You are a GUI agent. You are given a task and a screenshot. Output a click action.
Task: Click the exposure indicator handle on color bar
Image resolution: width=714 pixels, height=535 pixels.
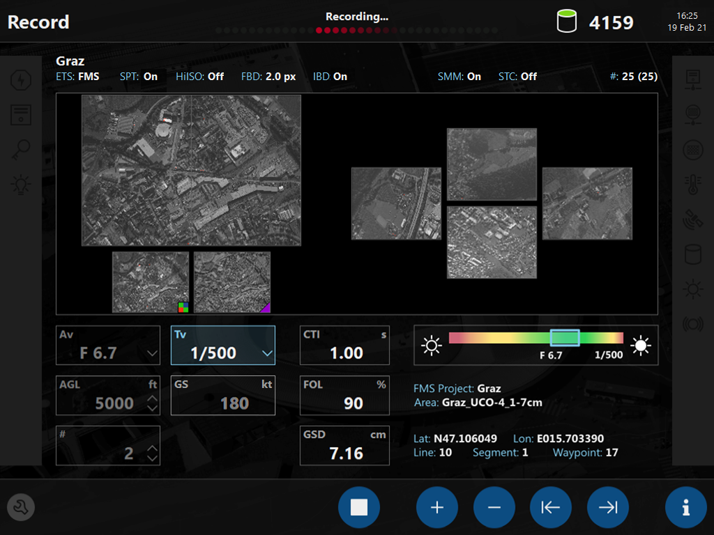click(565, 338)
